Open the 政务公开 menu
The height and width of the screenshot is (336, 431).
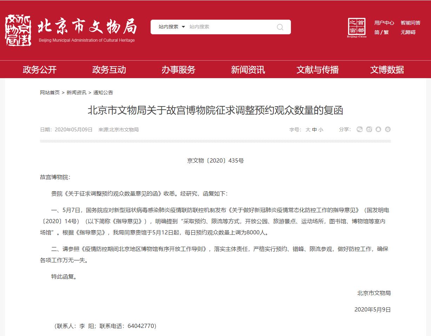pos(40,69)
